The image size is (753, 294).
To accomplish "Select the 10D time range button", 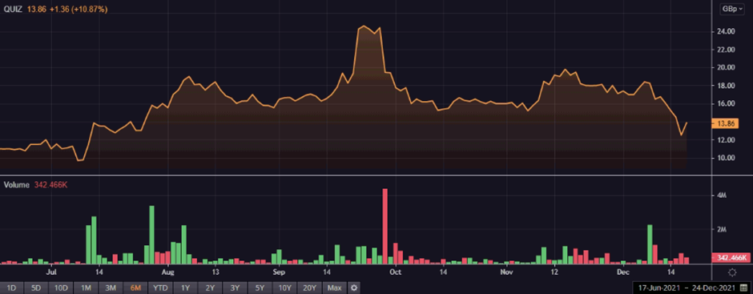I will [x=61, y=288].
